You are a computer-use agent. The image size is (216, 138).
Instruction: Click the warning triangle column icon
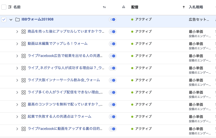[124, 7]
